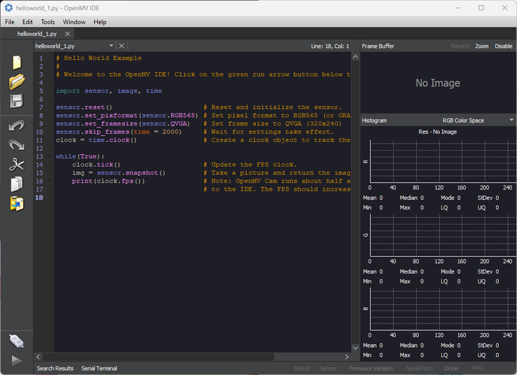Click the No Image frame buffer area
Screen dimensions: 517x375
pos(438,83)
